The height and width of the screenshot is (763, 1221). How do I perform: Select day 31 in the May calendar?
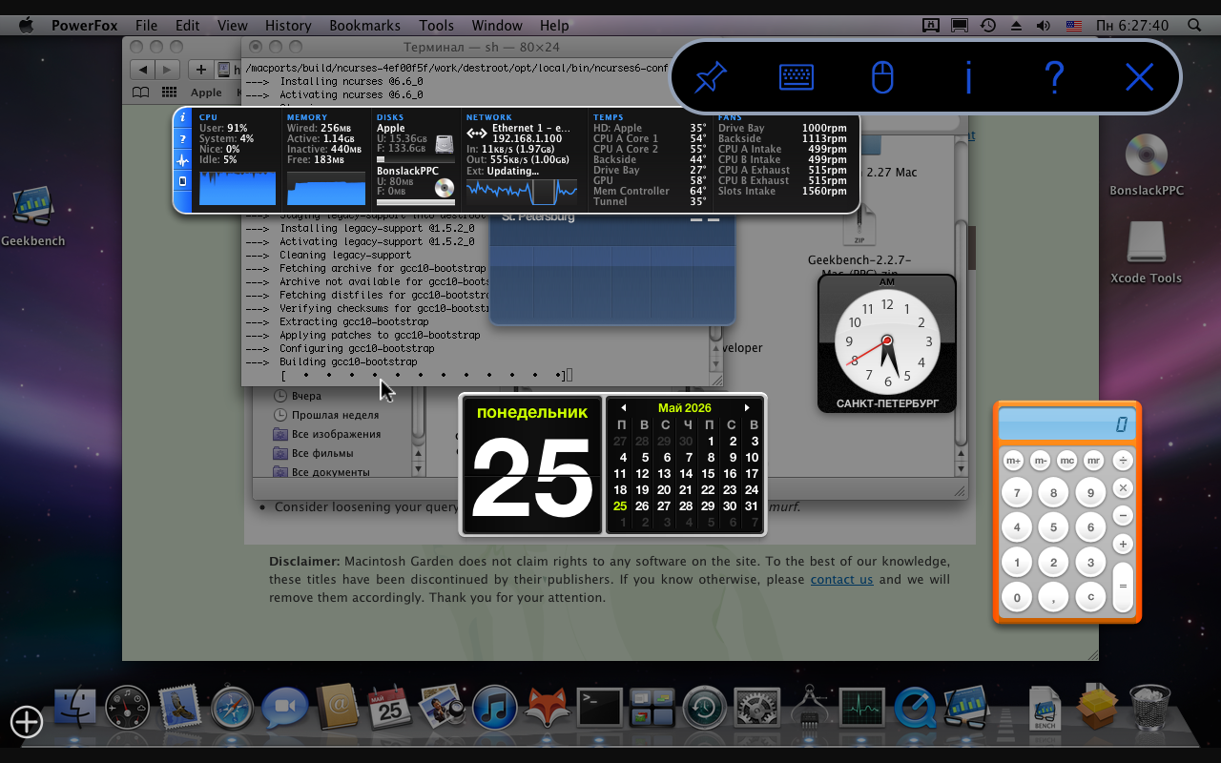tap(752, 505)
